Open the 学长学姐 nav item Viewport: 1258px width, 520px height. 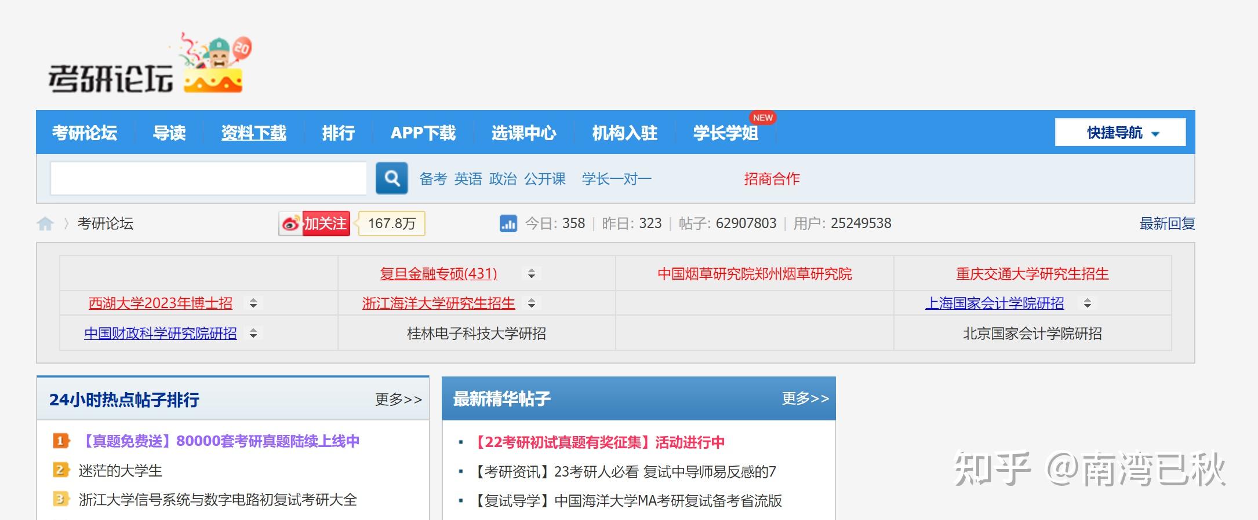pyautogui.click(x=726, y=133)
